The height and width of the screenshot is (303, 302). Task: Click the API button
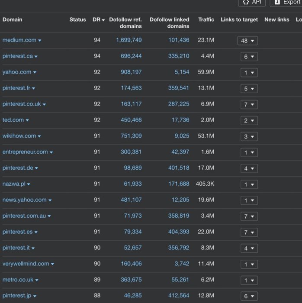click(x=252, y=2)
